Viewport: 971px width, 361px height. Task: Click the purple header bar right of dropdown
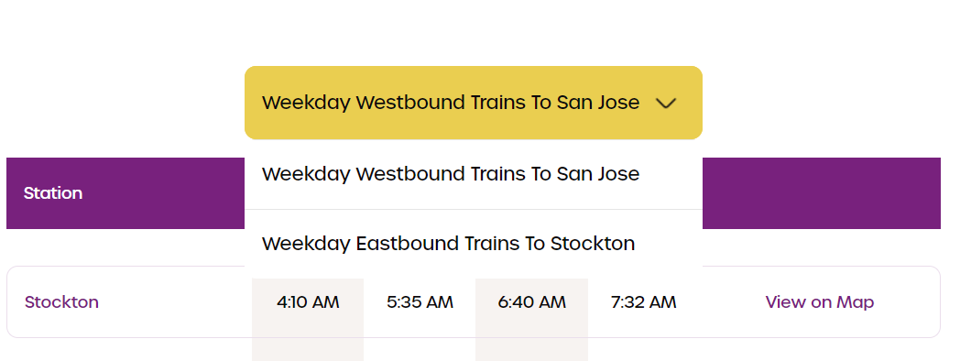tap(821, 193)
